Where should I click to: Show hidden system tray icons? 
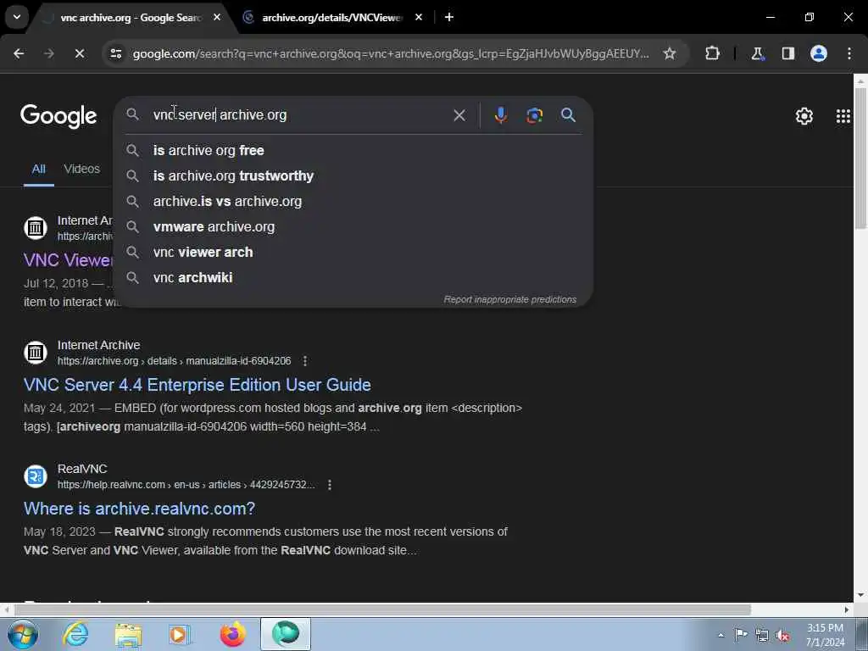(x=721, y=635)
